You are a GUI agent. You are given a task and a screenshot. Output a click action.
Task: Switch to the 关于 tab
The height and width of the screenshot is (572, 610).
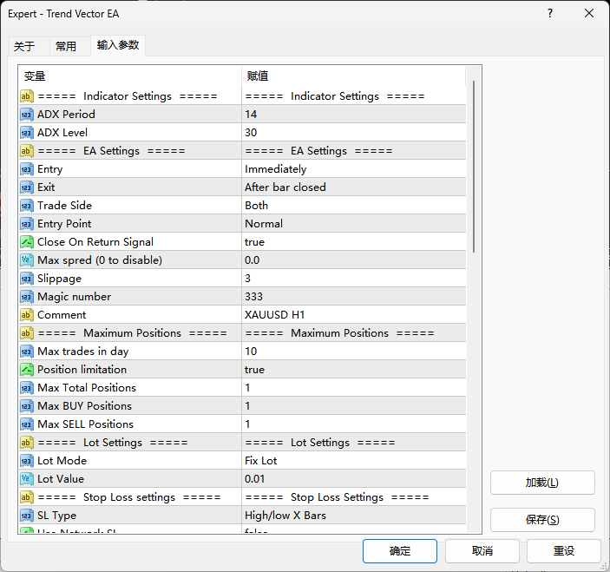click(24, 46)
